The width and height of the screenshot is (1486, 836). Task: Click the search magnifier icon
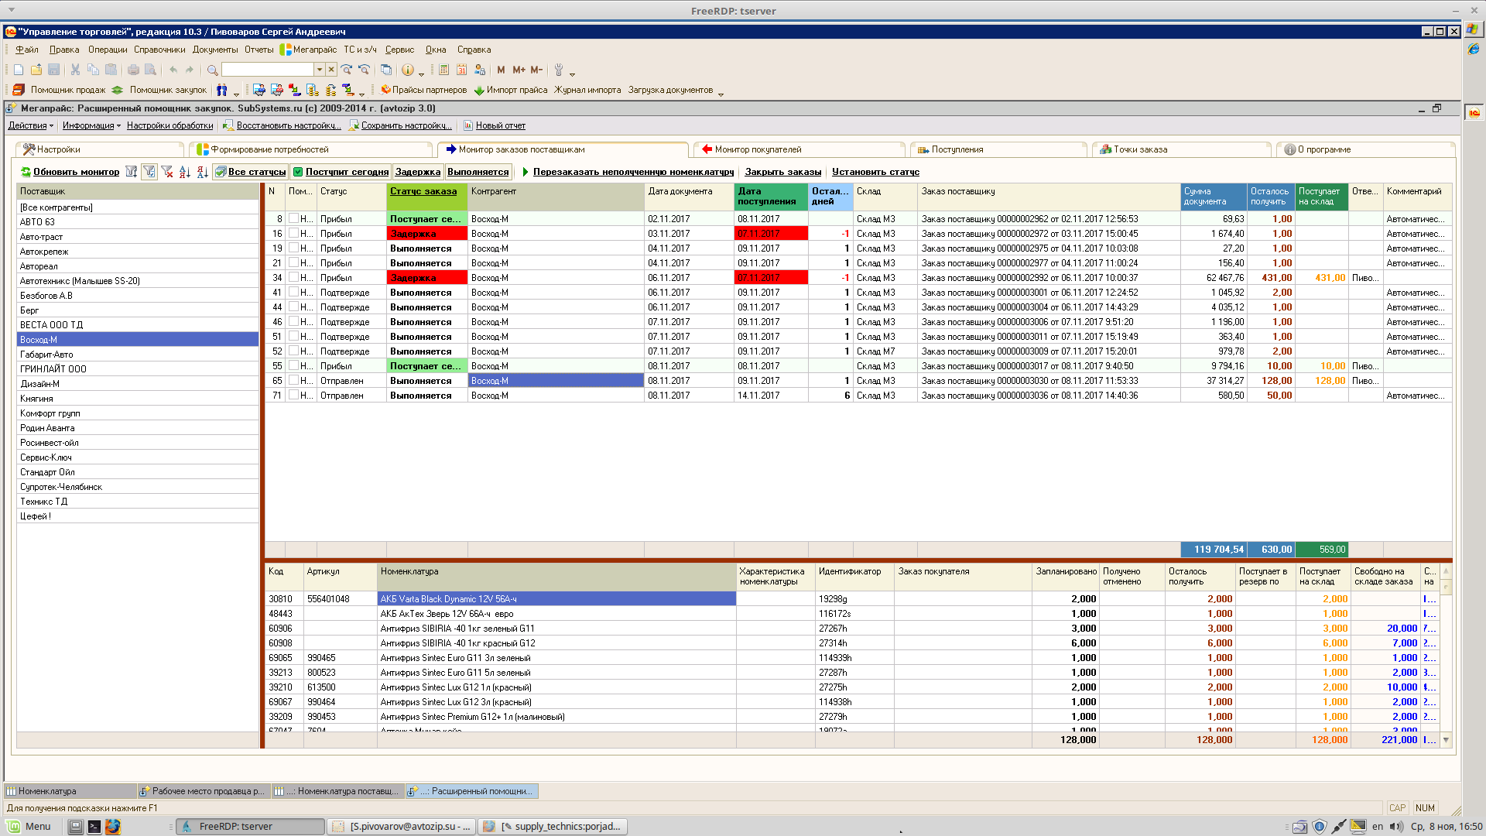click(x=212, y=70)
